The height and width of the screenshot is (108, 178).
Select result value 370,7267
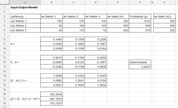pyautogui.click(x=52, y=103)
